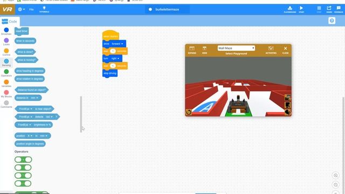Close the playground window

pos(285,50)
